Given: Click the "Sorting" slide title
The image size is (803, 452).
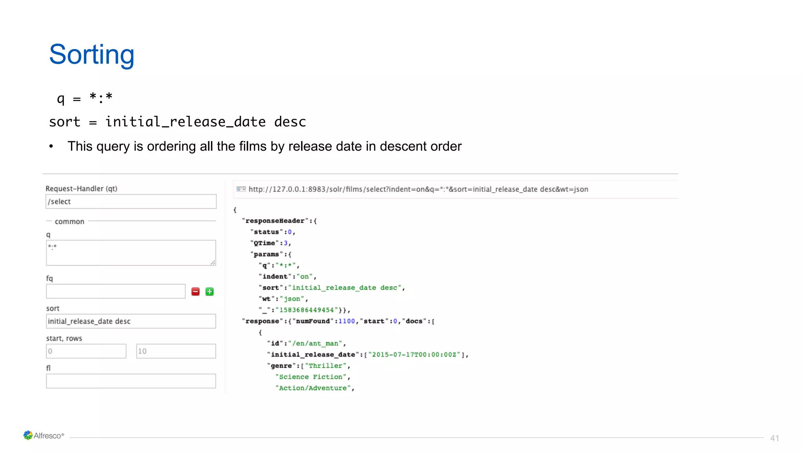Looking at the screenshot, I should tap(92, 55).
